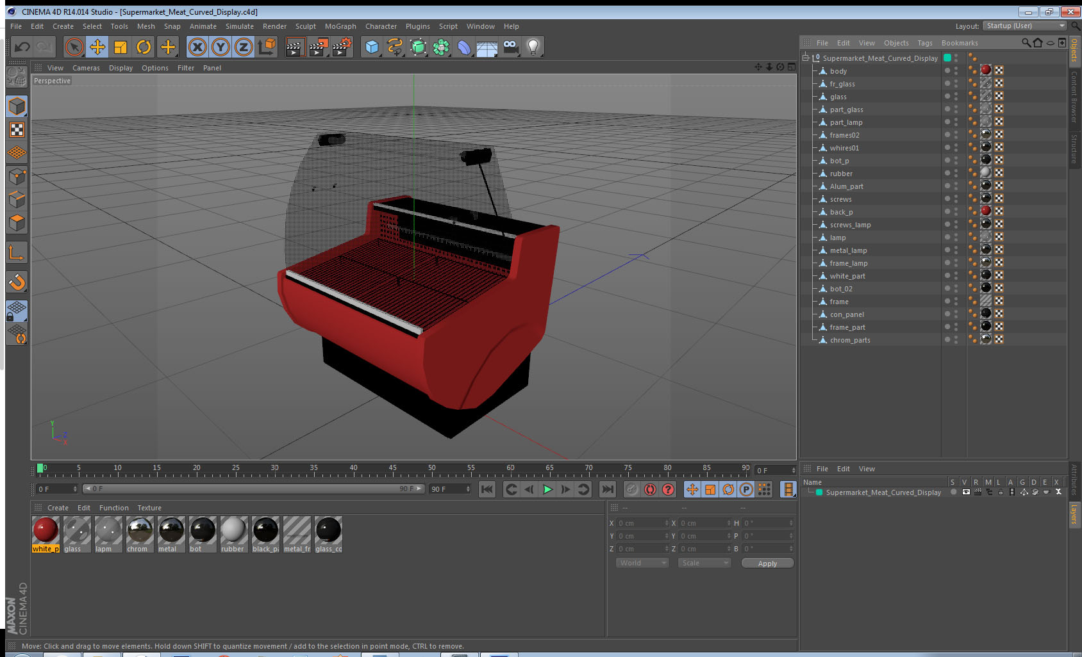Open the deformer objects icon
1082x657 pixels.
[464, 47]
